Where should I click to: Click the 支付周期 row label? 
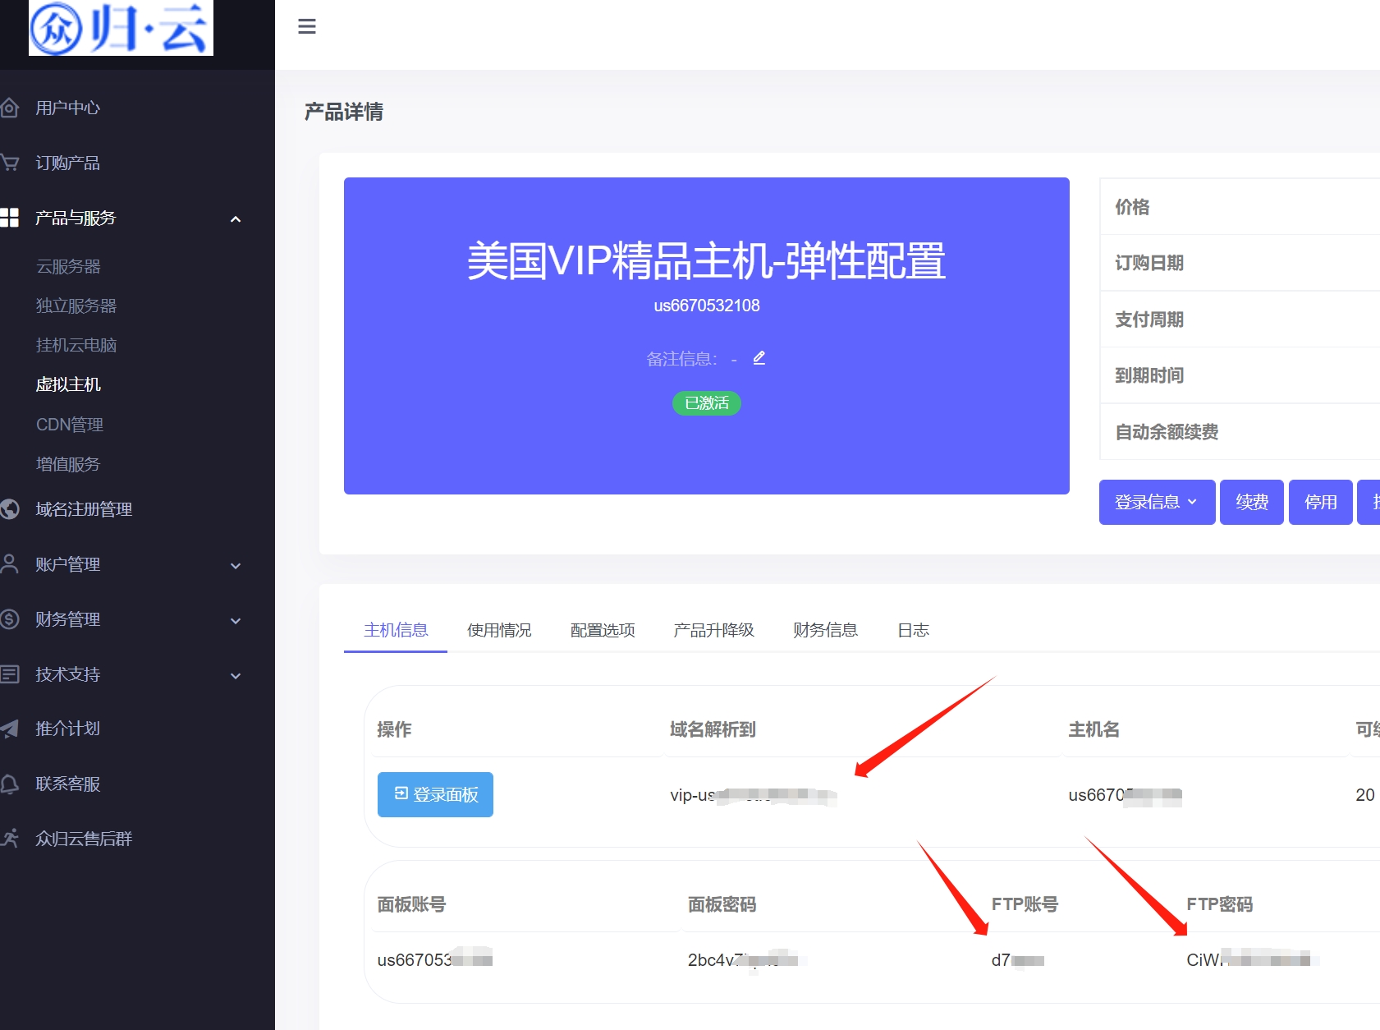[x=1149, y=320]
